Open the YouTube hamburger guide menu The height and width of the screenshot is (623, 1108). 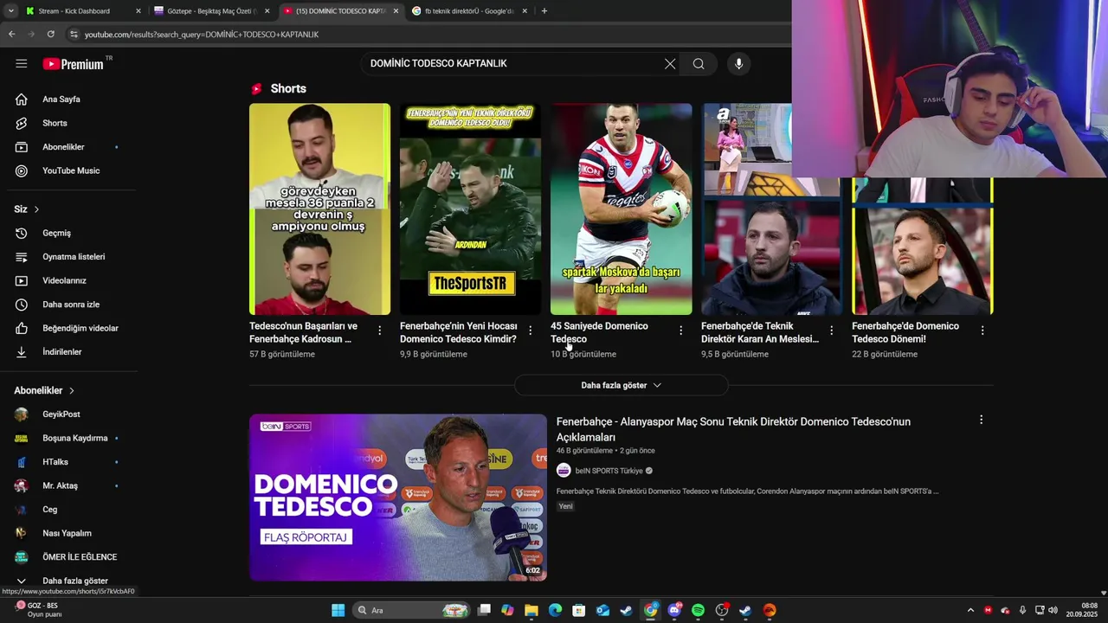pos(22,63)
